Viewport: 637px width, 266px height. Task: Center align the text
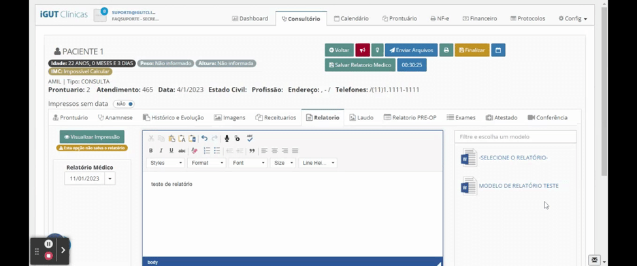tap(275, 151)
